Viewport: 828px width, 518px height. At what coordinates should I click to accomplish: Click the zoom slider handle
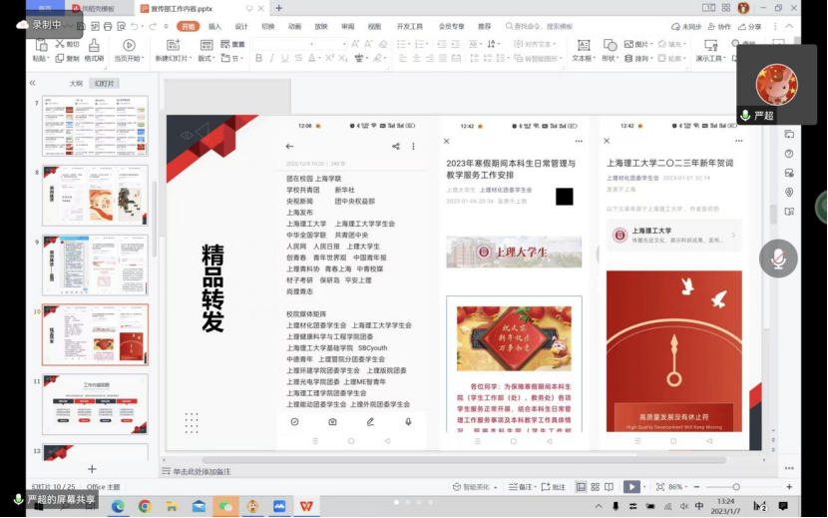click(x=736, y=487)
